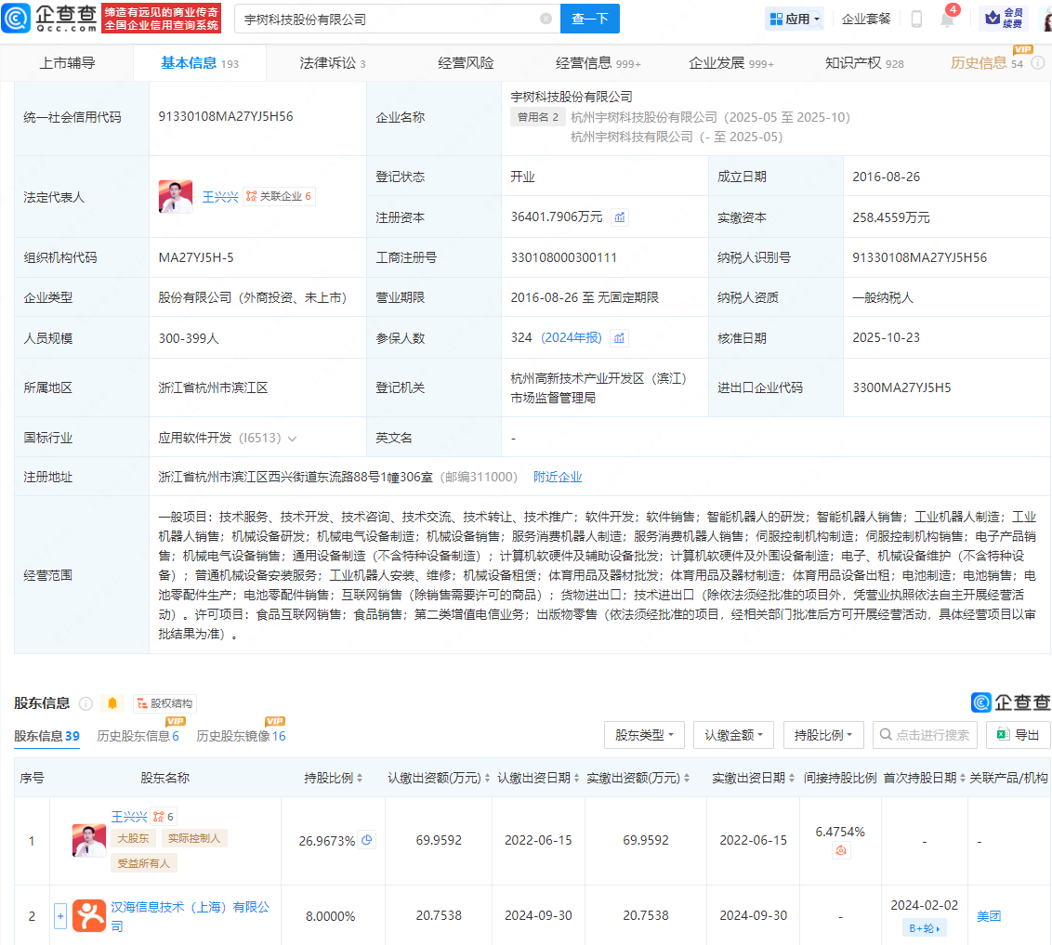Viewport: 1052px width, 945px height.
Task: Open the 股权结构 equity structure view
Action: click(x=164, y=703)
